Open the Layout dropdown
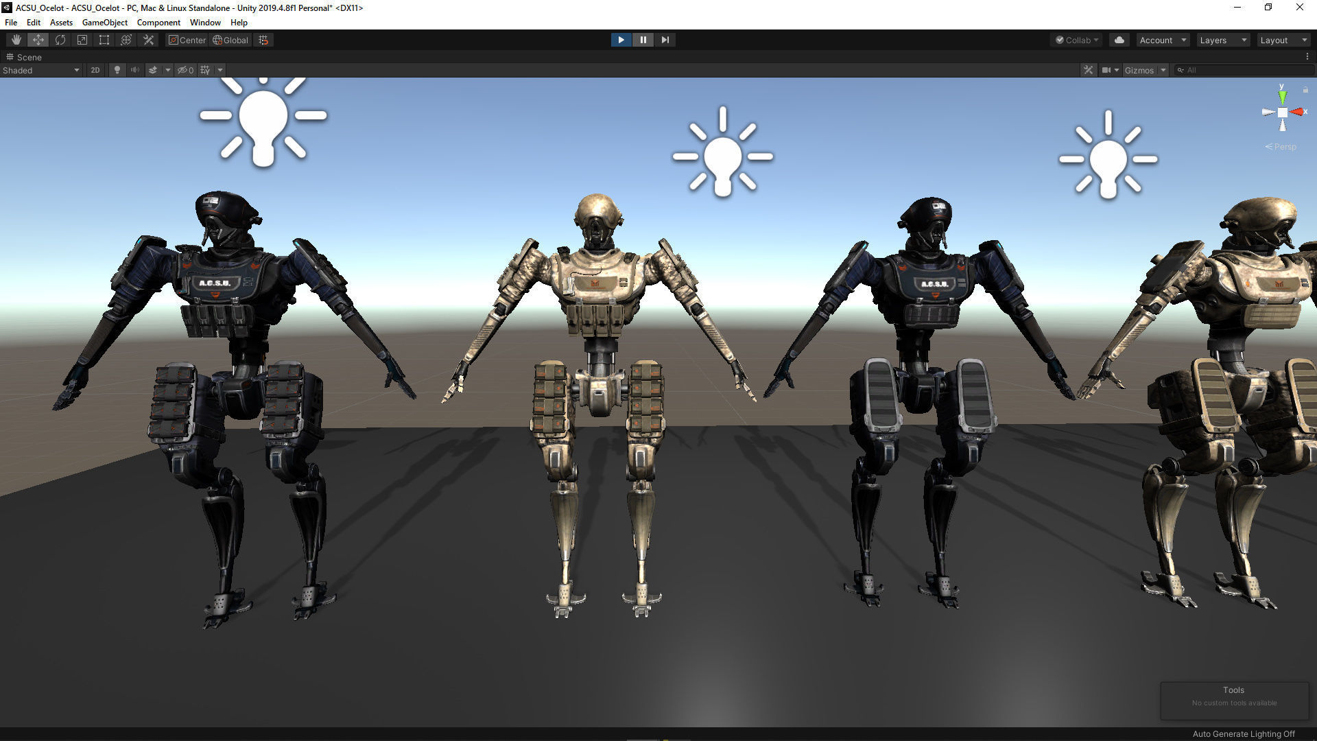This screenshot has width=1317, height=741. 1283,40
